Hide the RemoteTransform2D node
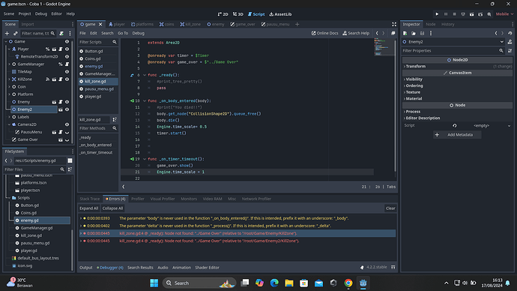Image resolution: width=517 pixels, height=291 pixels. (x=67, y=57)
